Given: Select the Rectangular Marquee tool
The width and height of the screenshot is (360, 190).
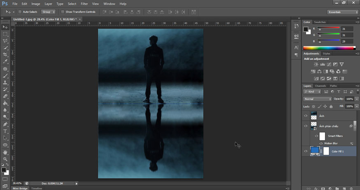Looking at the screenshot, I should click(5, 34).
